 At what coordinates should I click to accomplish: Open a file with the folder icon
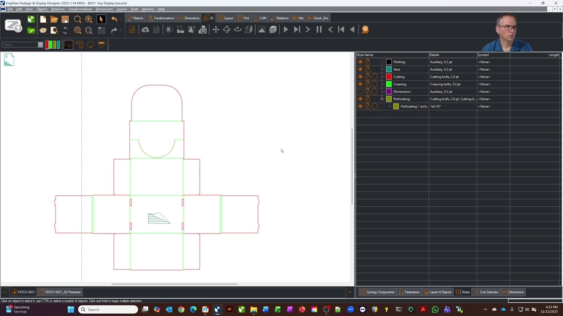(54, 19)
